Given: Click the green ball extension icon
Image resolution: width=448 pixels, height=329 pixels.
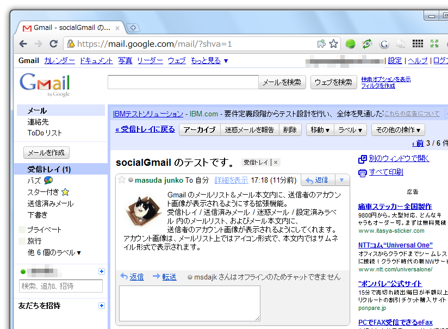Looking at the screenshot, I should click(x=350, y=44).
